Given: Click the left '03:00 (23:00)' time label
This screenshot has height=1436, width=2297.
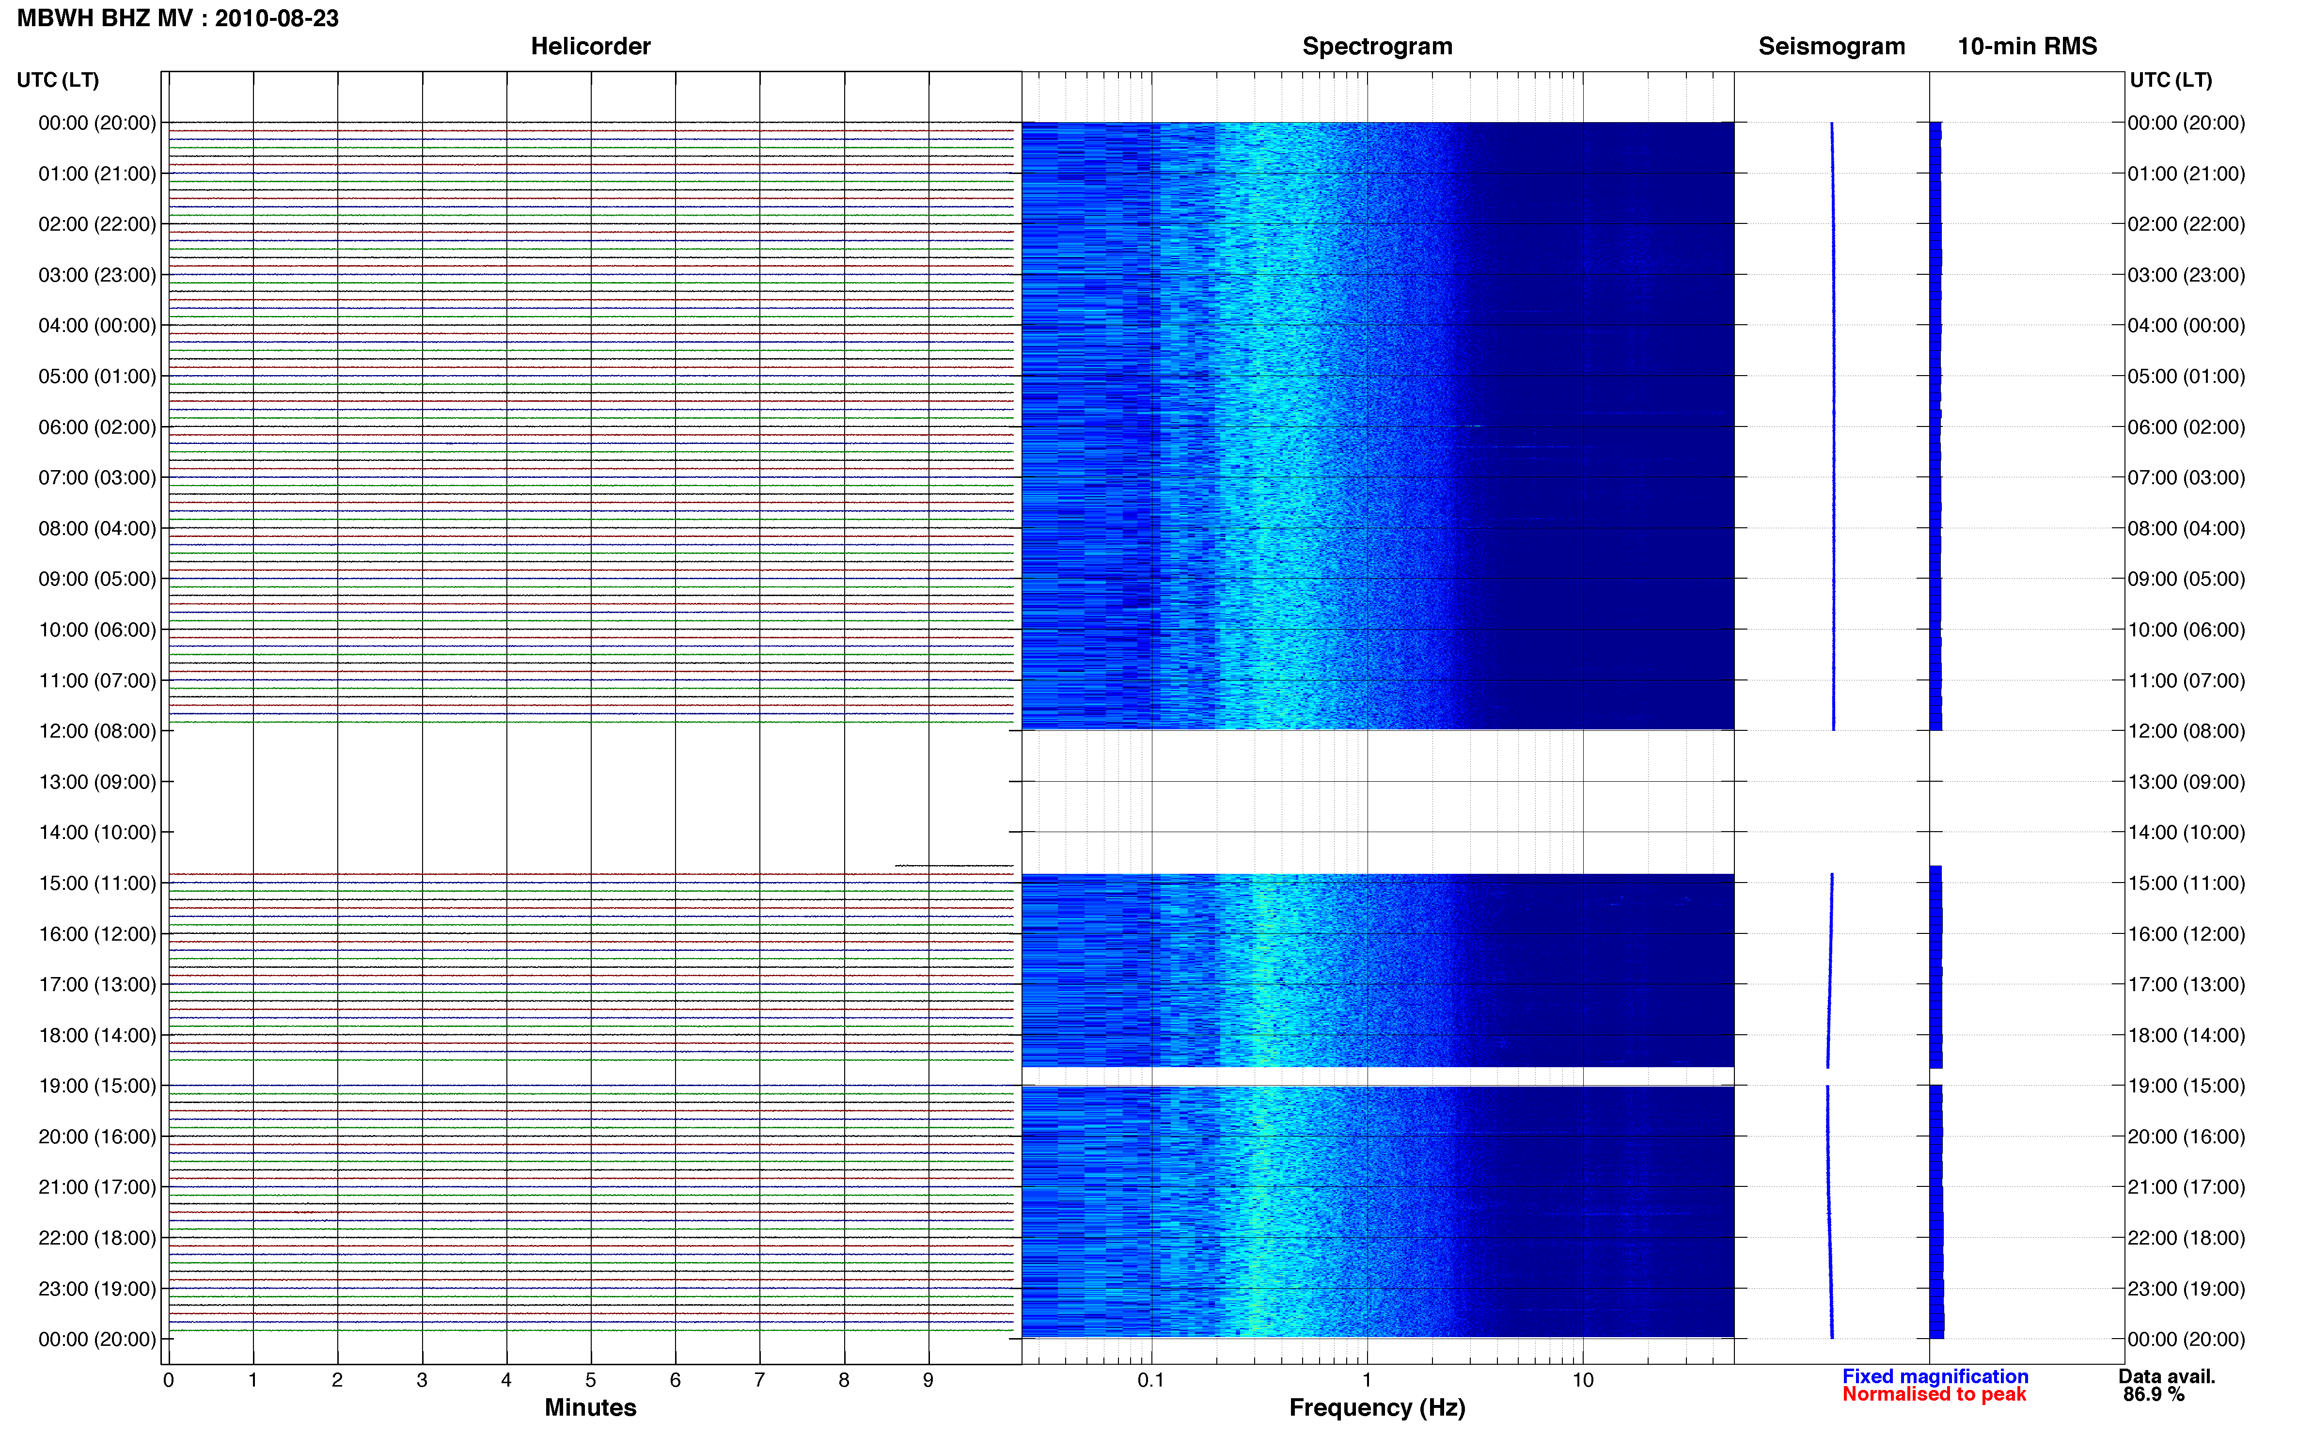Looking at the screenshot, I should 97,275.
